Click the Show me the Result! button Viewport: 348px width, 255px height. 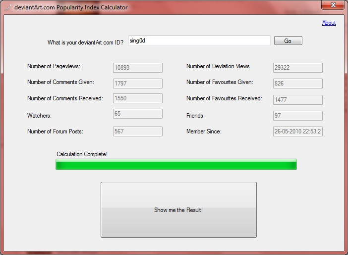click(x=178, y=210)
